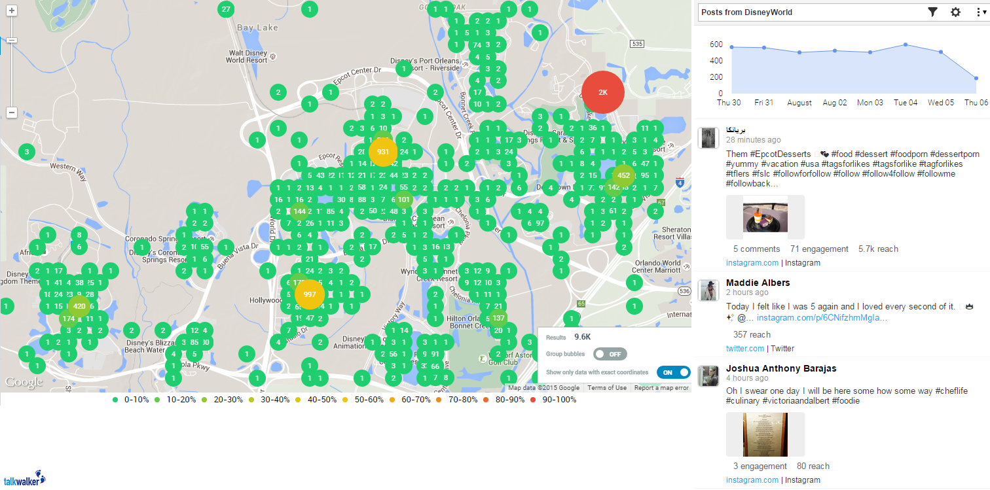Click Report a map error link

click(661, 388)
